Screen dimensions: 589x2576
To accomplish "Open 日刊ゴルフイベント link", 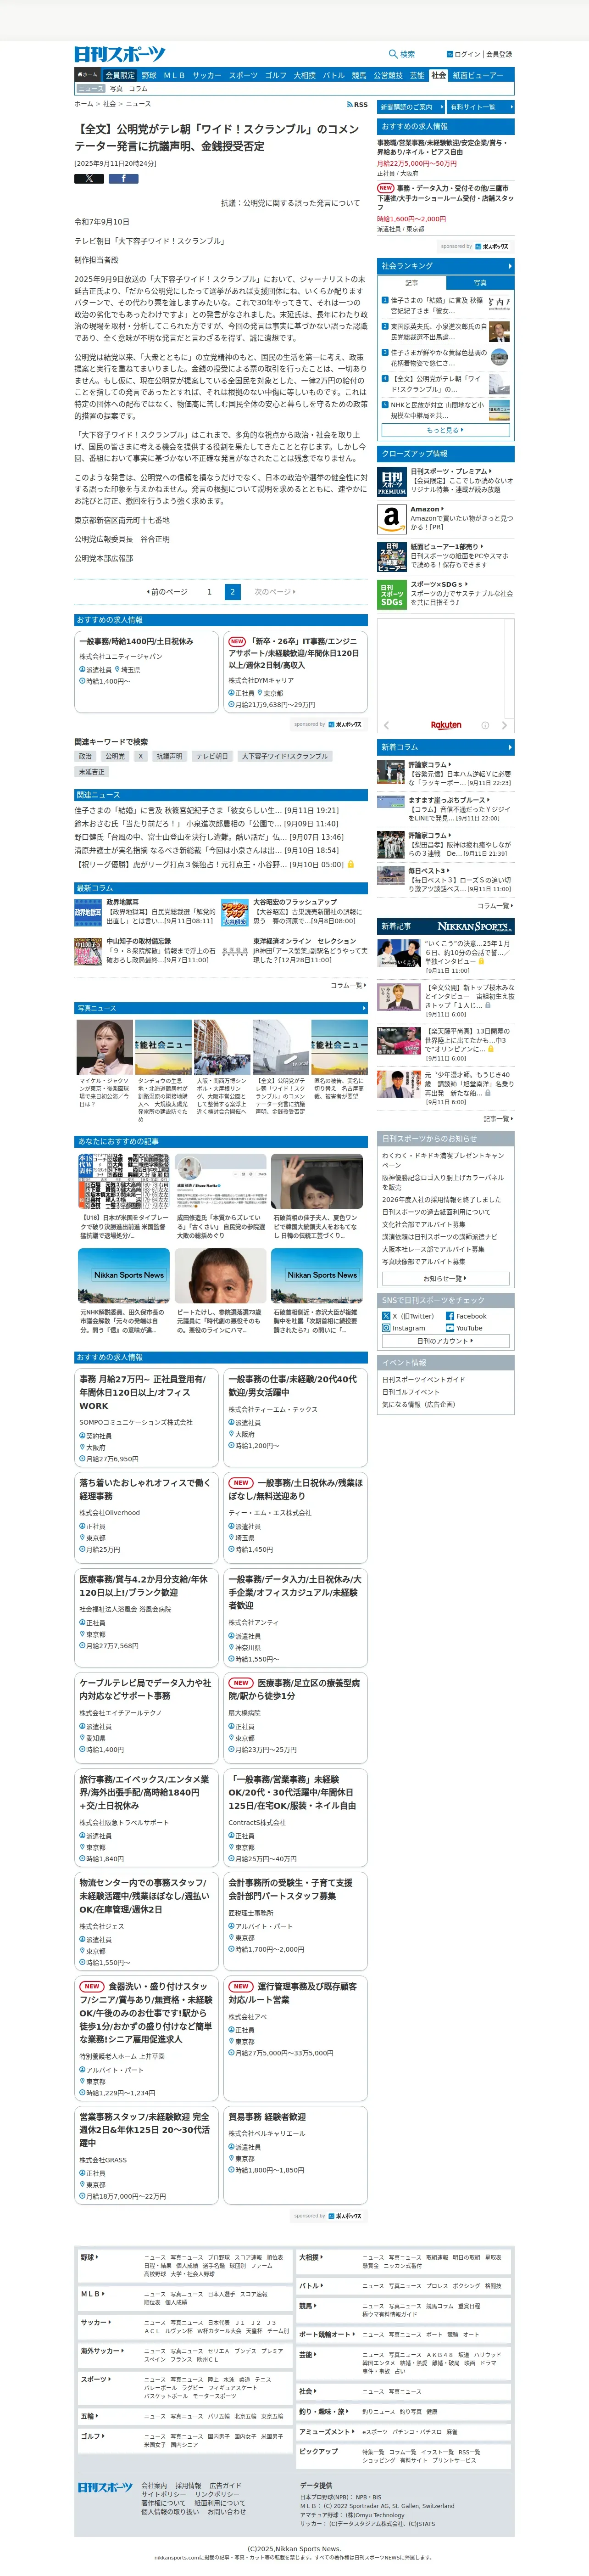I will (410, 1392).
